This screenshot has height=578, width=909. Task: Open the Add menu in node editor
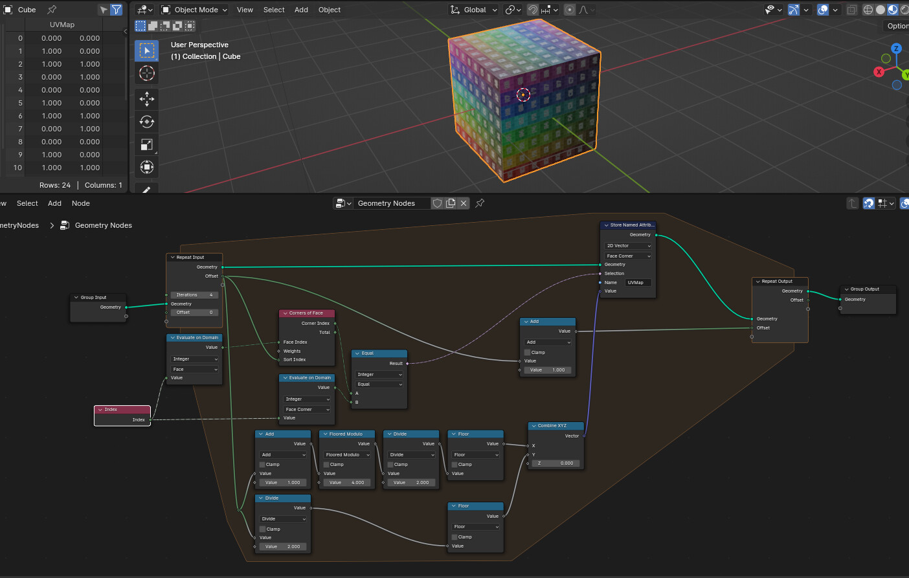pos(54,203)
